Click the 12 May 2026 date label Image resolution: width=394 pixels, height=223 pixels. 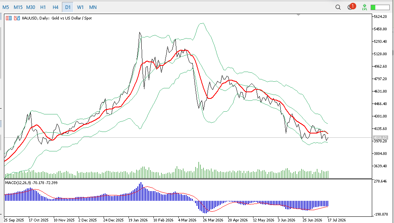tap(264, 220)
